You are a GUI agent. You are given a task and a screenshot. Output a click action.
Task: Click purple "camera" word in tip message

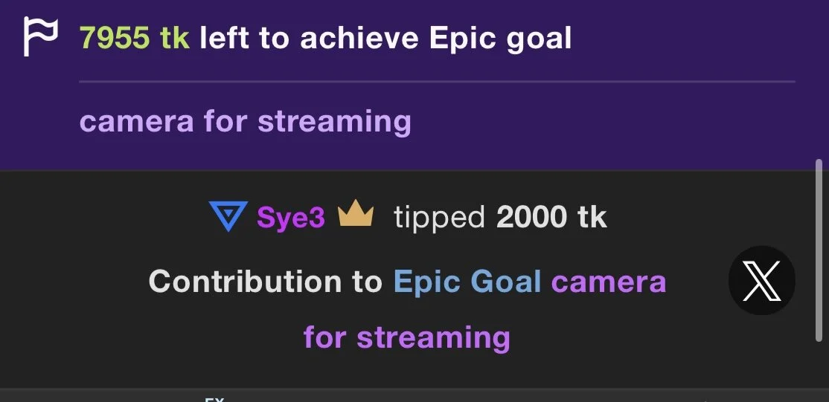608,282
